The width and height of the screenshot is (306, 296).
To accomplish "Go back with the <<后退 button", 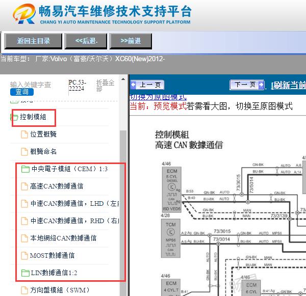I will tap(86, 41).
